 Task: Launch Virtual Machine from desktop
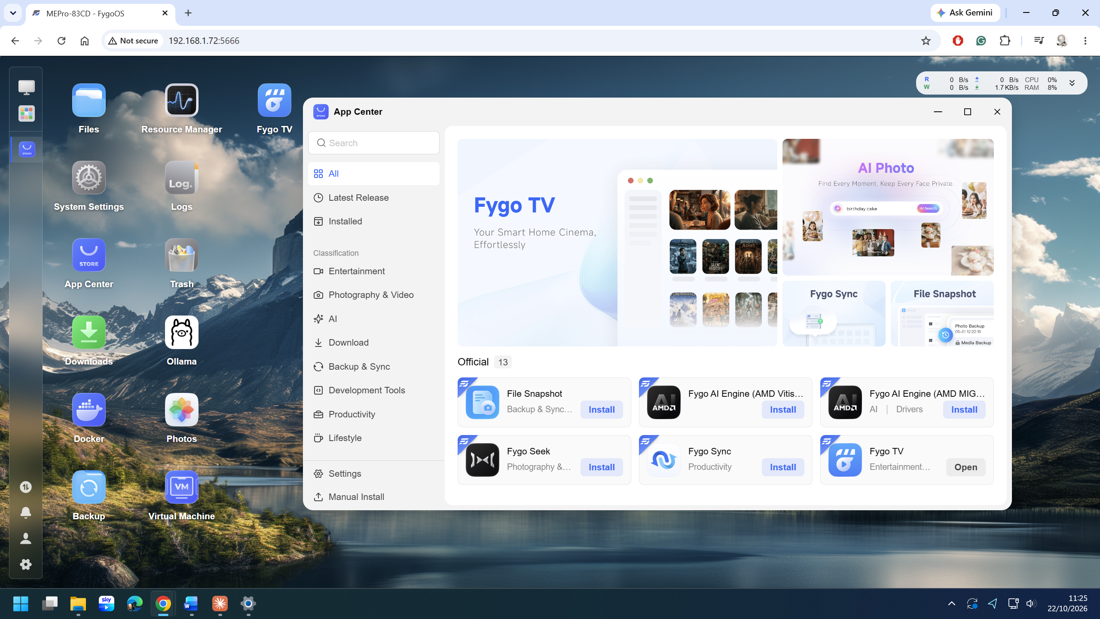[181, 487]
